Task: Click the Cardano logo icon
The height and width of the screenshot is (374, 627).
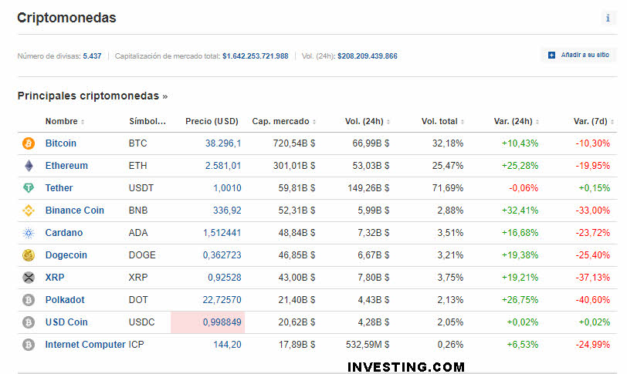Action: tap(29, 233)
